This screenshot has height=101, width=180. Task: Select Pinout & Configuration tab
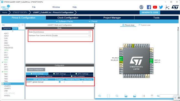(x=24, y=18)
